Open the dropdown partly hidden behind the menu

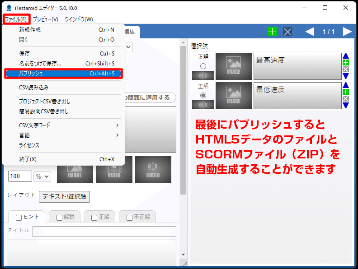pyautogui.click(x=129, y=47)
